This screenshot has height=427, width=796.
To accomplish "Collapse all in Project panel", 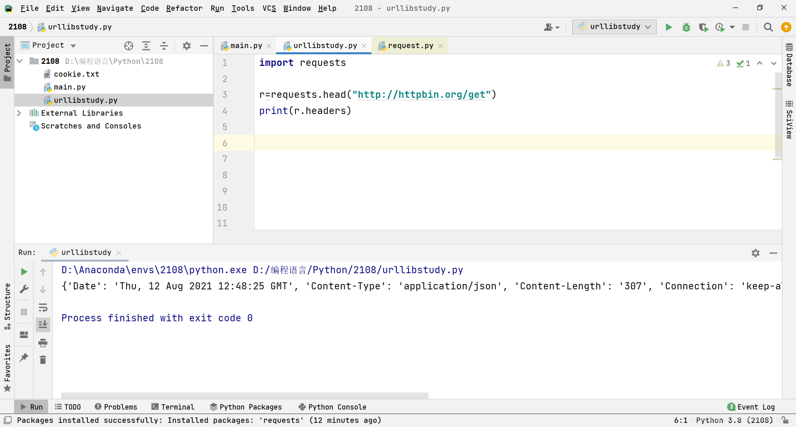I will [164, 46].
